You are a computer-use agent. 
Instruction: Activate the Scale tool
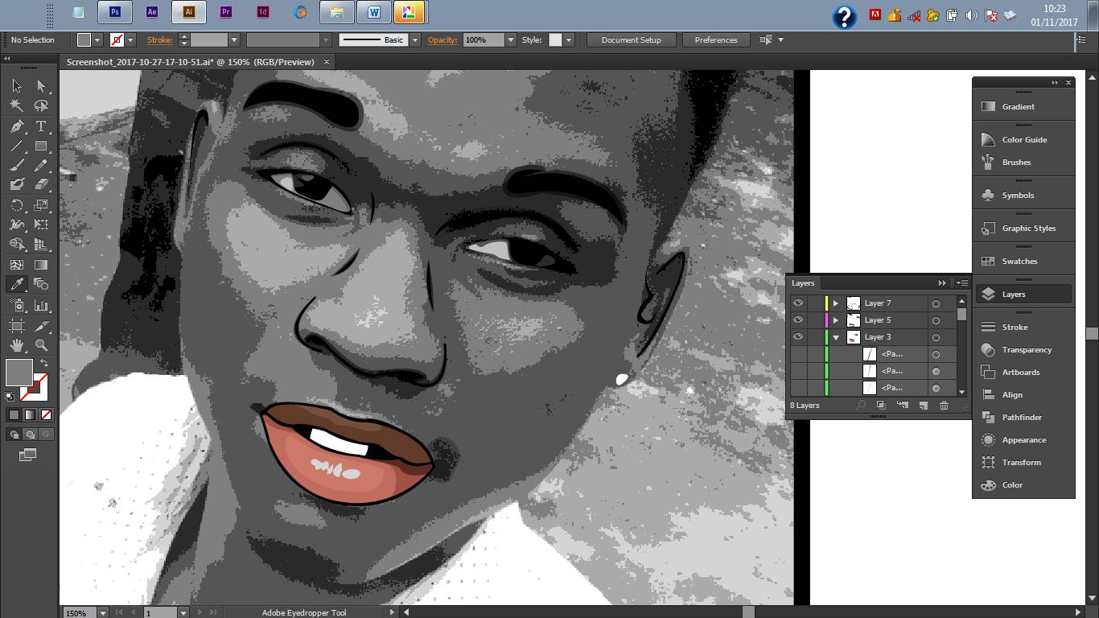41,205
